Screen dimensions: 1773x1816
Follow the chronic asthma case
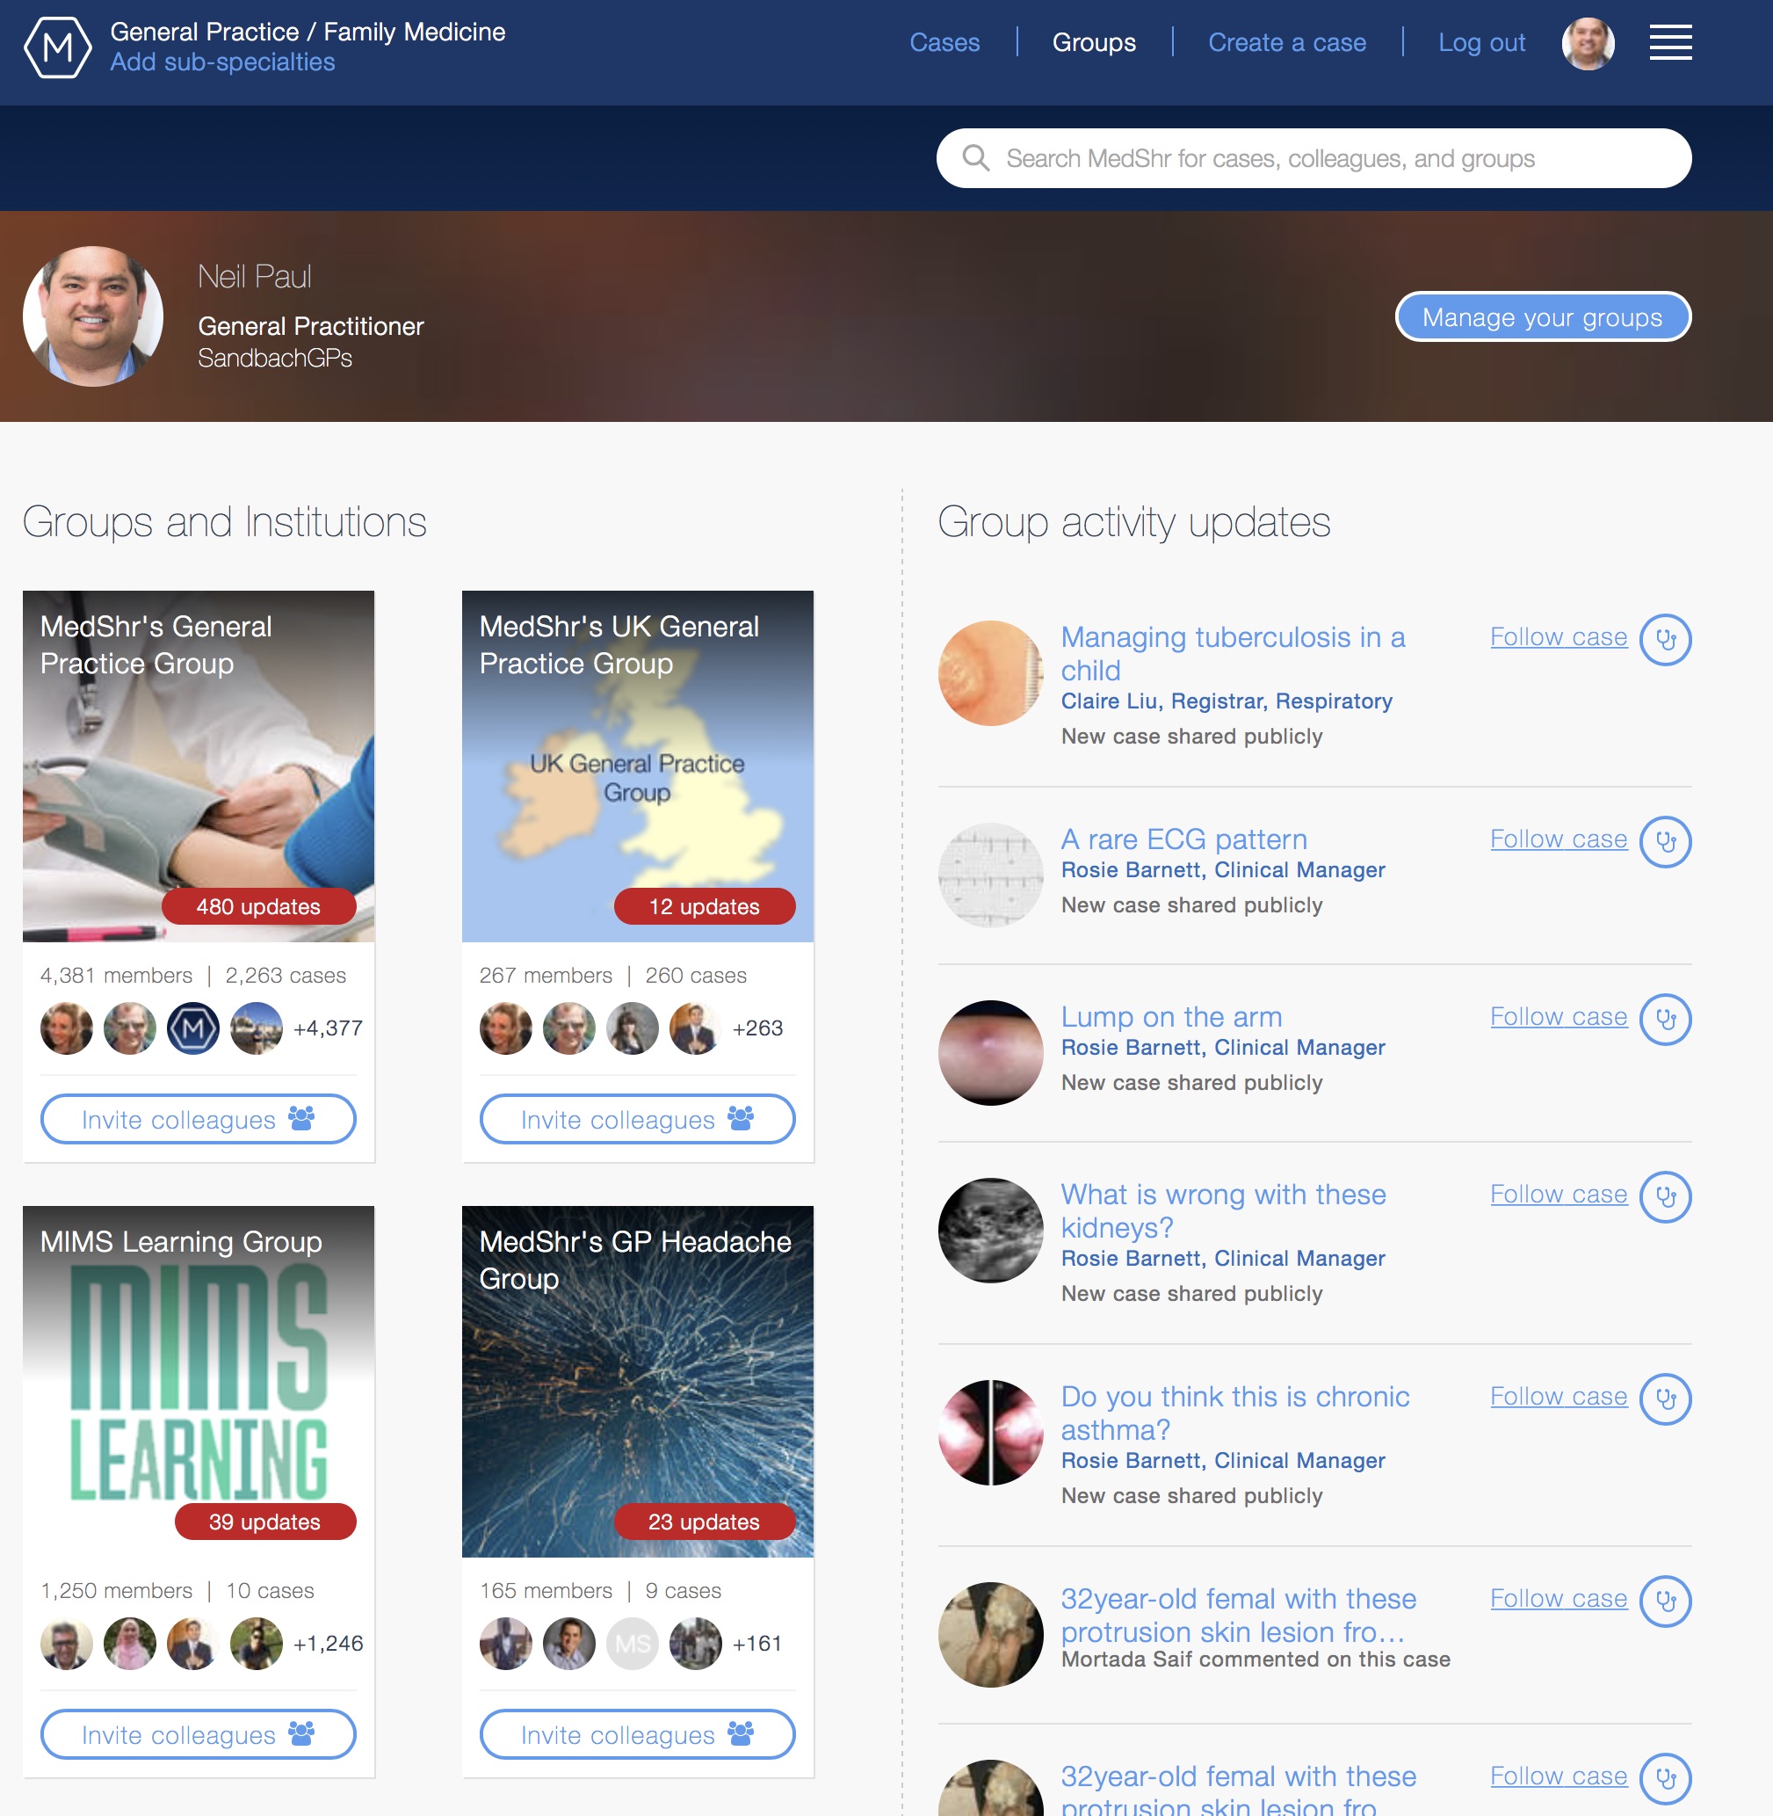pyautogui.click(x=1559, y=1397)
